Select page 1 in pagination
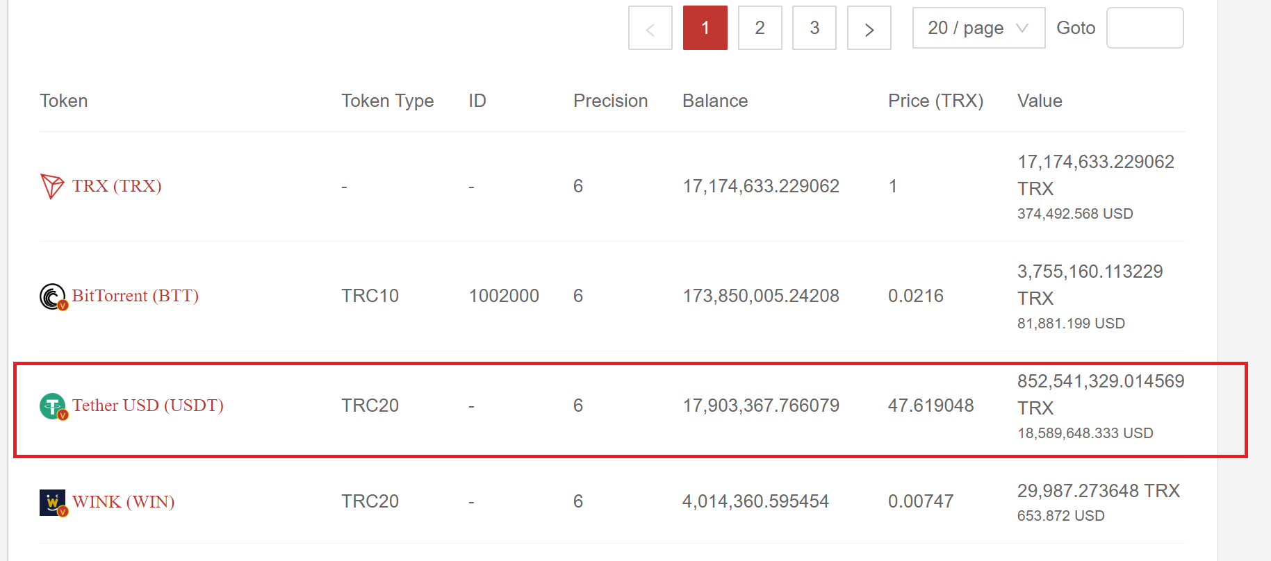Viewport: 1271px width, 561px height. click(x=705, y=28)
